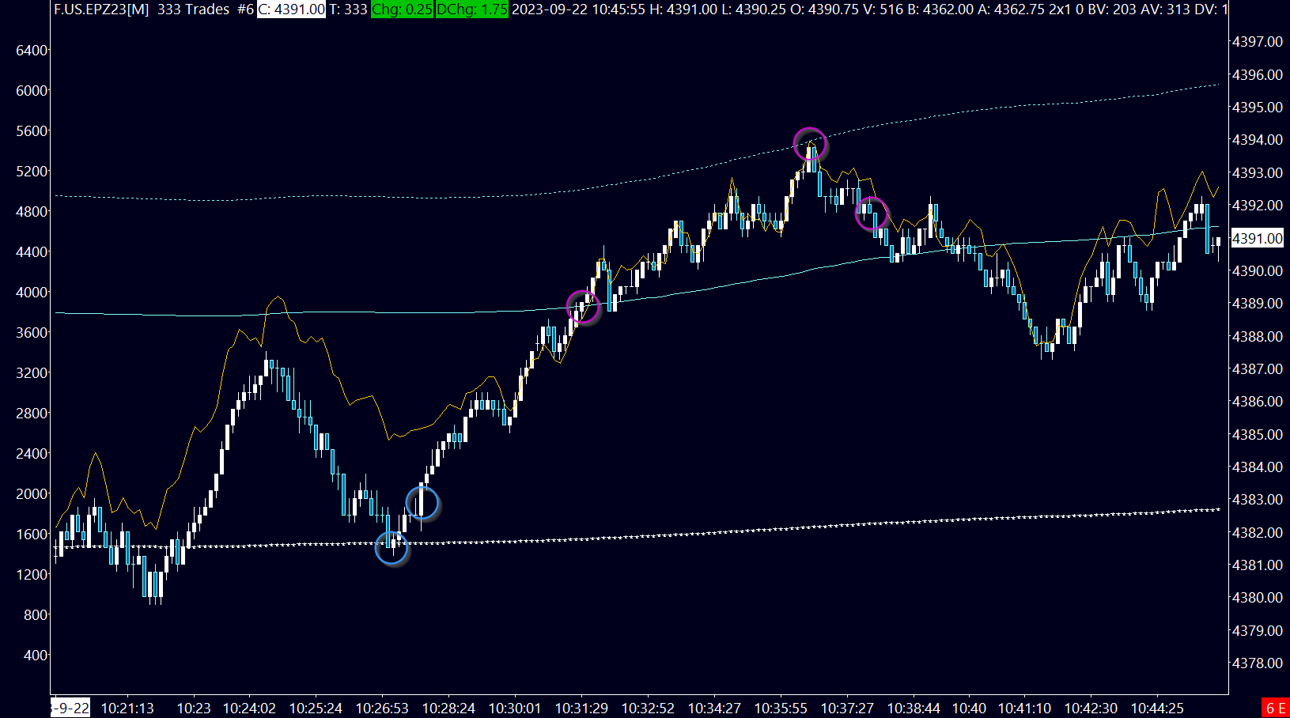Viewport: 1290px width, 718px height.
Task: Click the 4392.00 price scale label
Action: click(x=1258, y=206)
